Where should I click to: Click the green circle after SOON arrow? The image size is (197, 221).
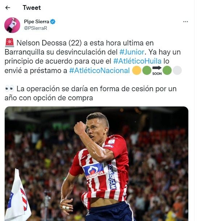coord(167,70)
